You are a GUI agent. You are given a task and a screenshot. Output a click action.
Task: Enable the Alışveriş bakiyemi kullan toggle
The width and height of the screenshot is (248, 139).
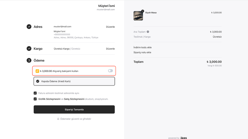(x=110, y=71)
